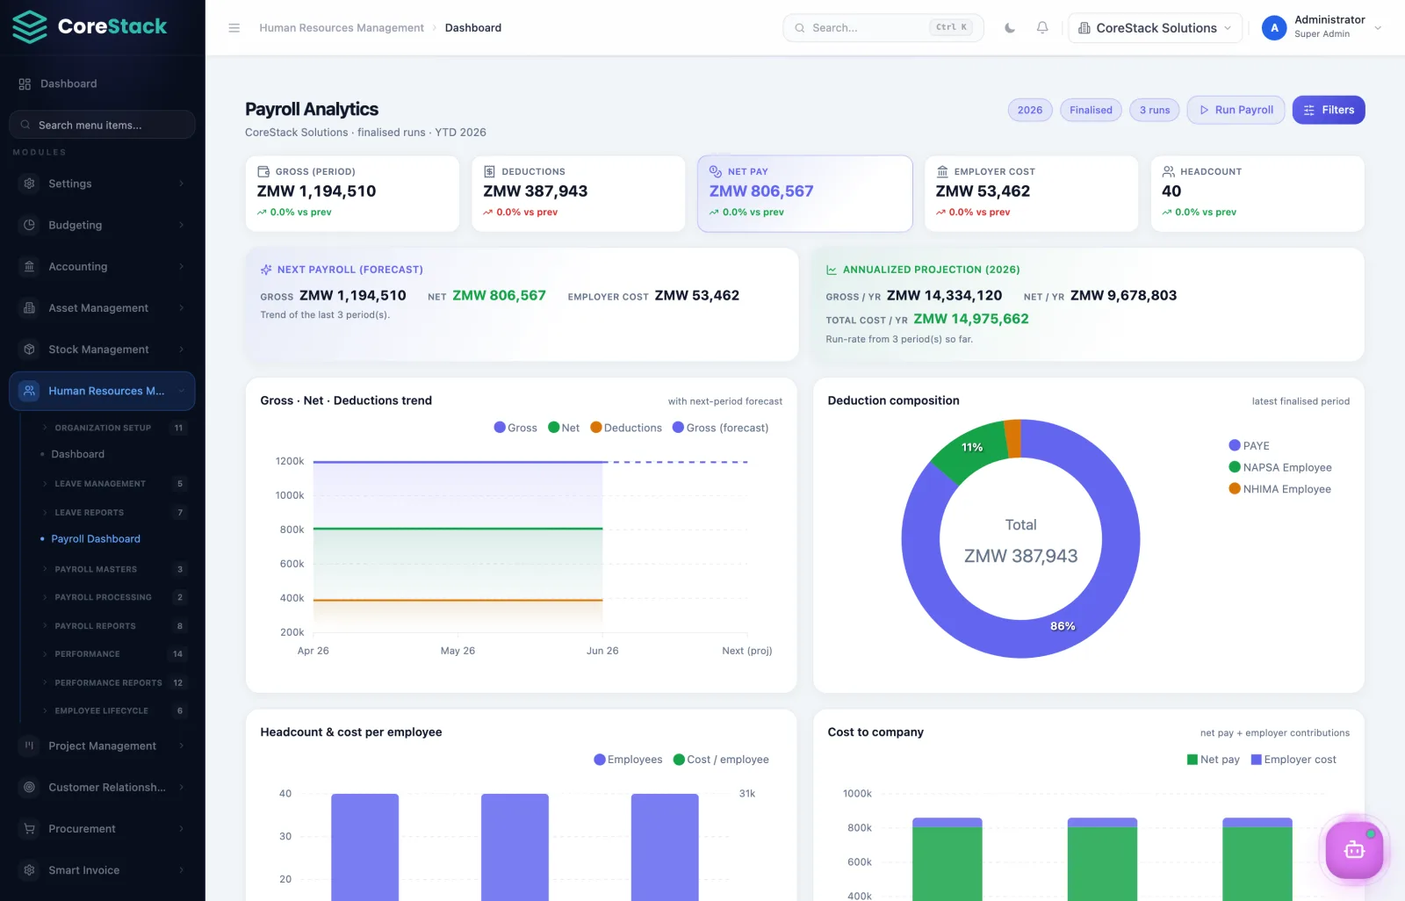Click the Asset Management module icon
Image resolution: width=1405 pixels, height=901 pixels.
point(30,308)
